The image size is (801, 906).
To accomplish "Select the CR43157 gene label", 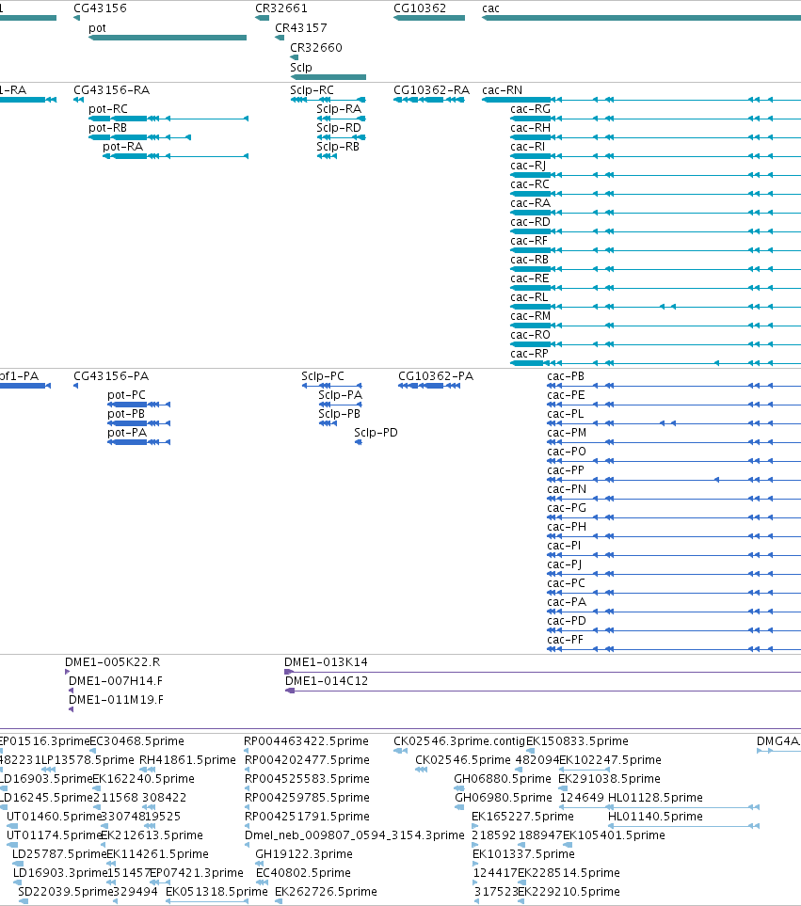I will [301, 27].
